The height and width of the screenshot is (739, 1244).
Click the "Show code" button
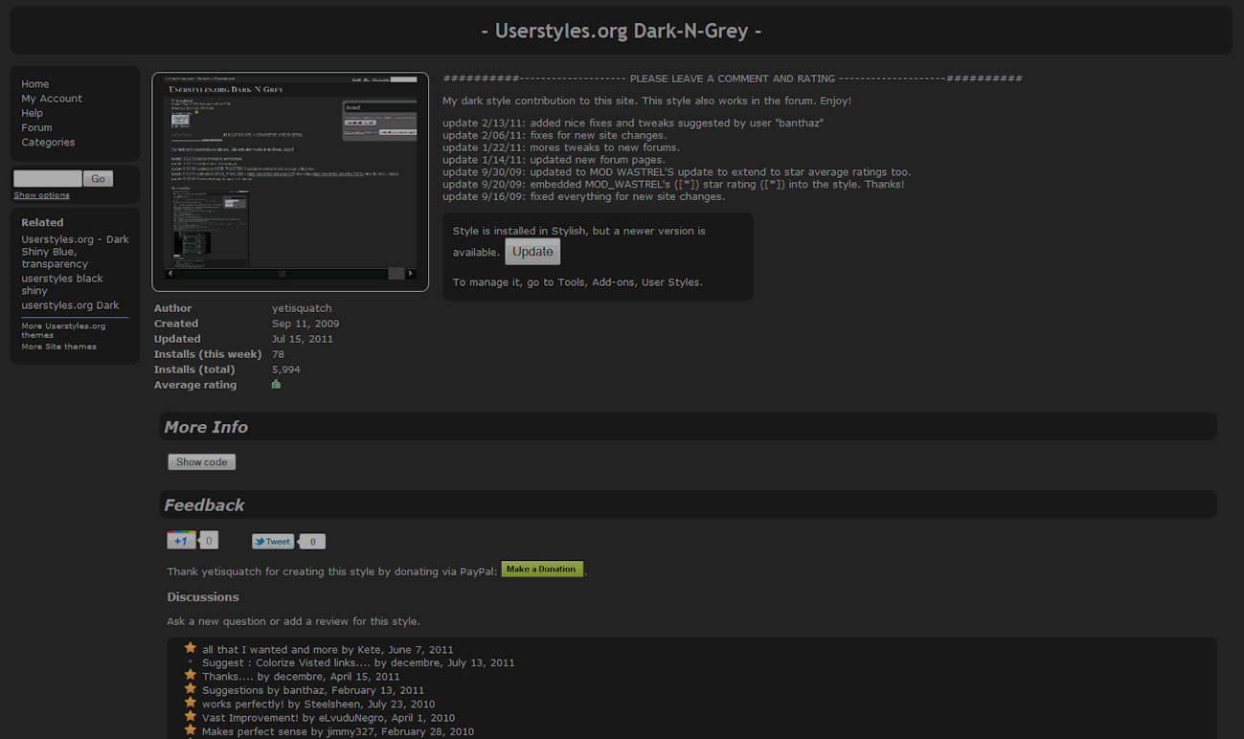pyautogui.click(x=201, y=461)
